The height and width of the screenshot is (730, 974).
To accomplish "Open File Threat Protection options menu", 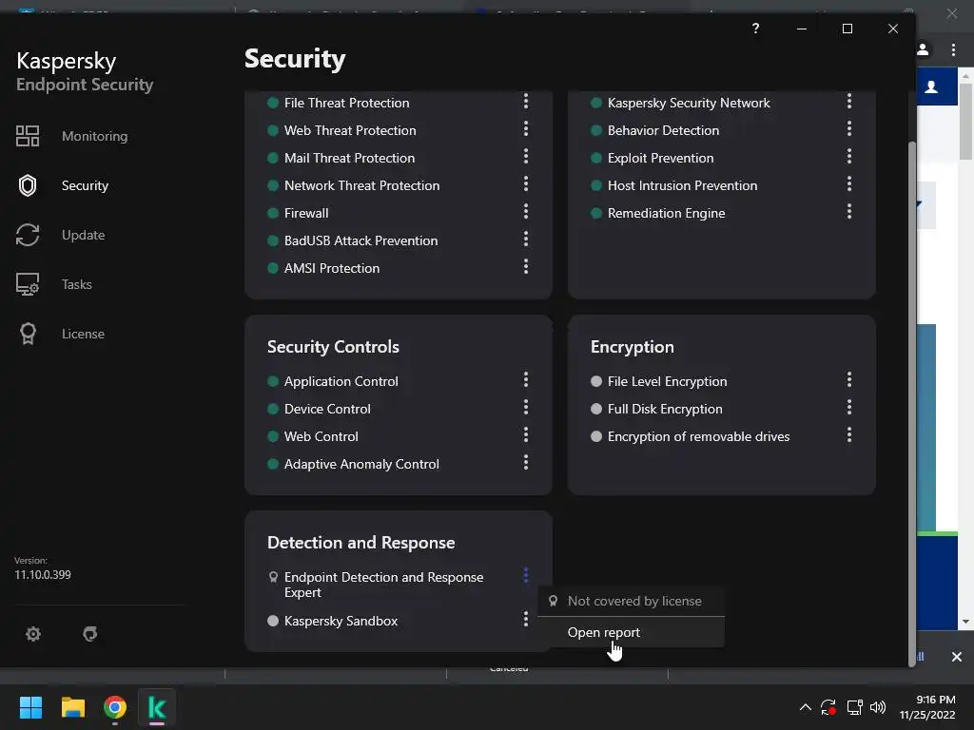I will point(525,101).
